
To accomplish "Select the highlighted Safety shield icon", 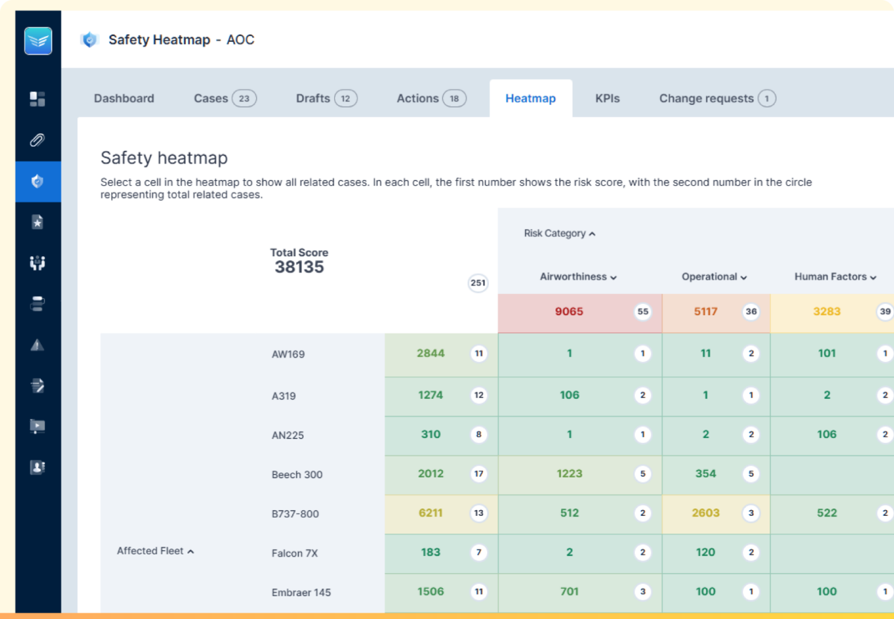I will [x=38, y=182].
